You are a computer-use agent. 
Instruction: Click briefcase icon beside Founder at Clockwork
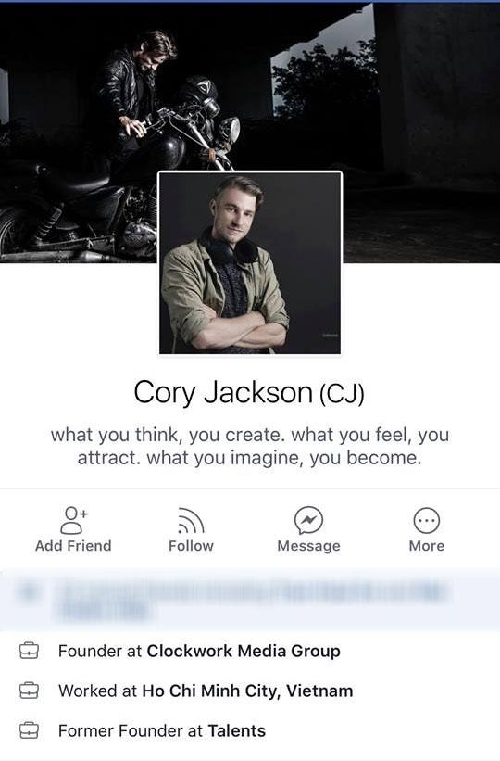click(29, 651)
